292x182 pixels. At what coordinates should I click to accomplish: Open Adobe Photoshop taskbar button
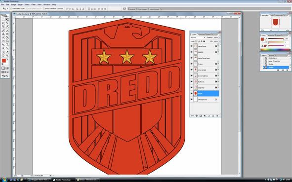point(63,180)
